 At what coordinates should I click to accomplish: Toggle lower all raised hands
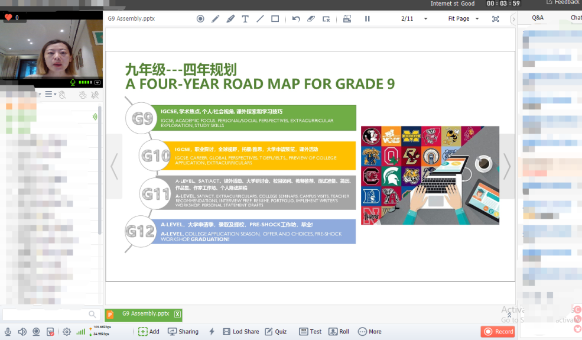[63, 95]
